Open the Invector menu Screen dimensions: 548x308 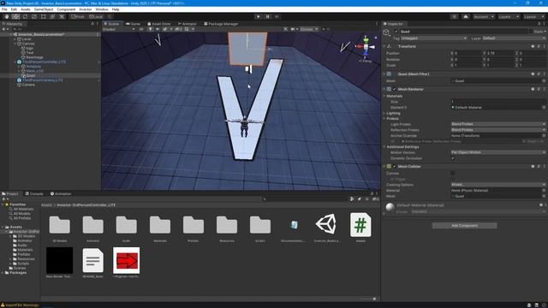(x=86, y=9)
